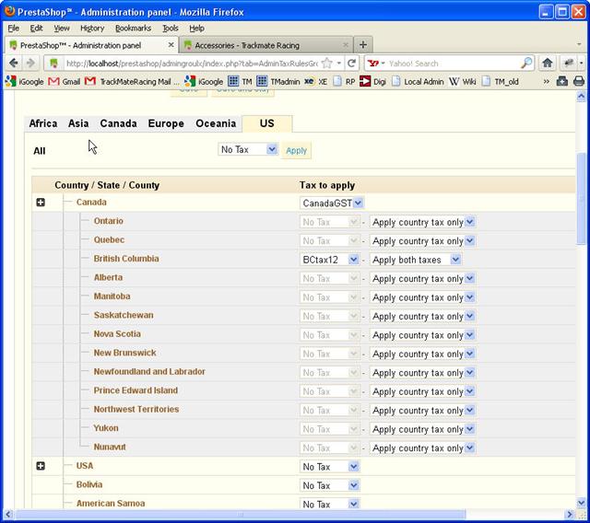Click the site identity icon in address bar
The image size is (590, 523).
(x=54, y=64)
